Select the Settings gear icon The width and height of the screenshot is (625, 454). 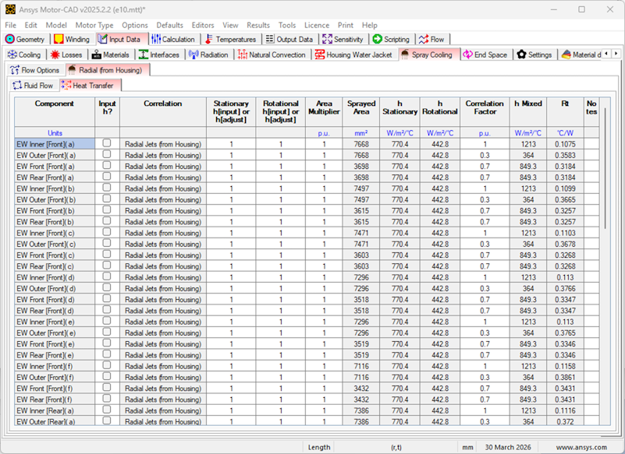click(522, 55)
